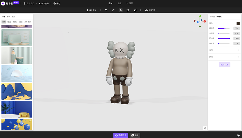Screen dimensions: 242x138
Task: Switch to the 视频 tab
Action: point(119,3)
